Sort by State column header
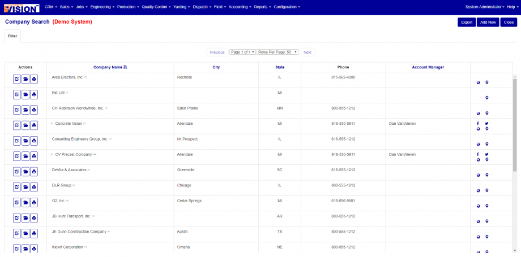 pos(280,67)
